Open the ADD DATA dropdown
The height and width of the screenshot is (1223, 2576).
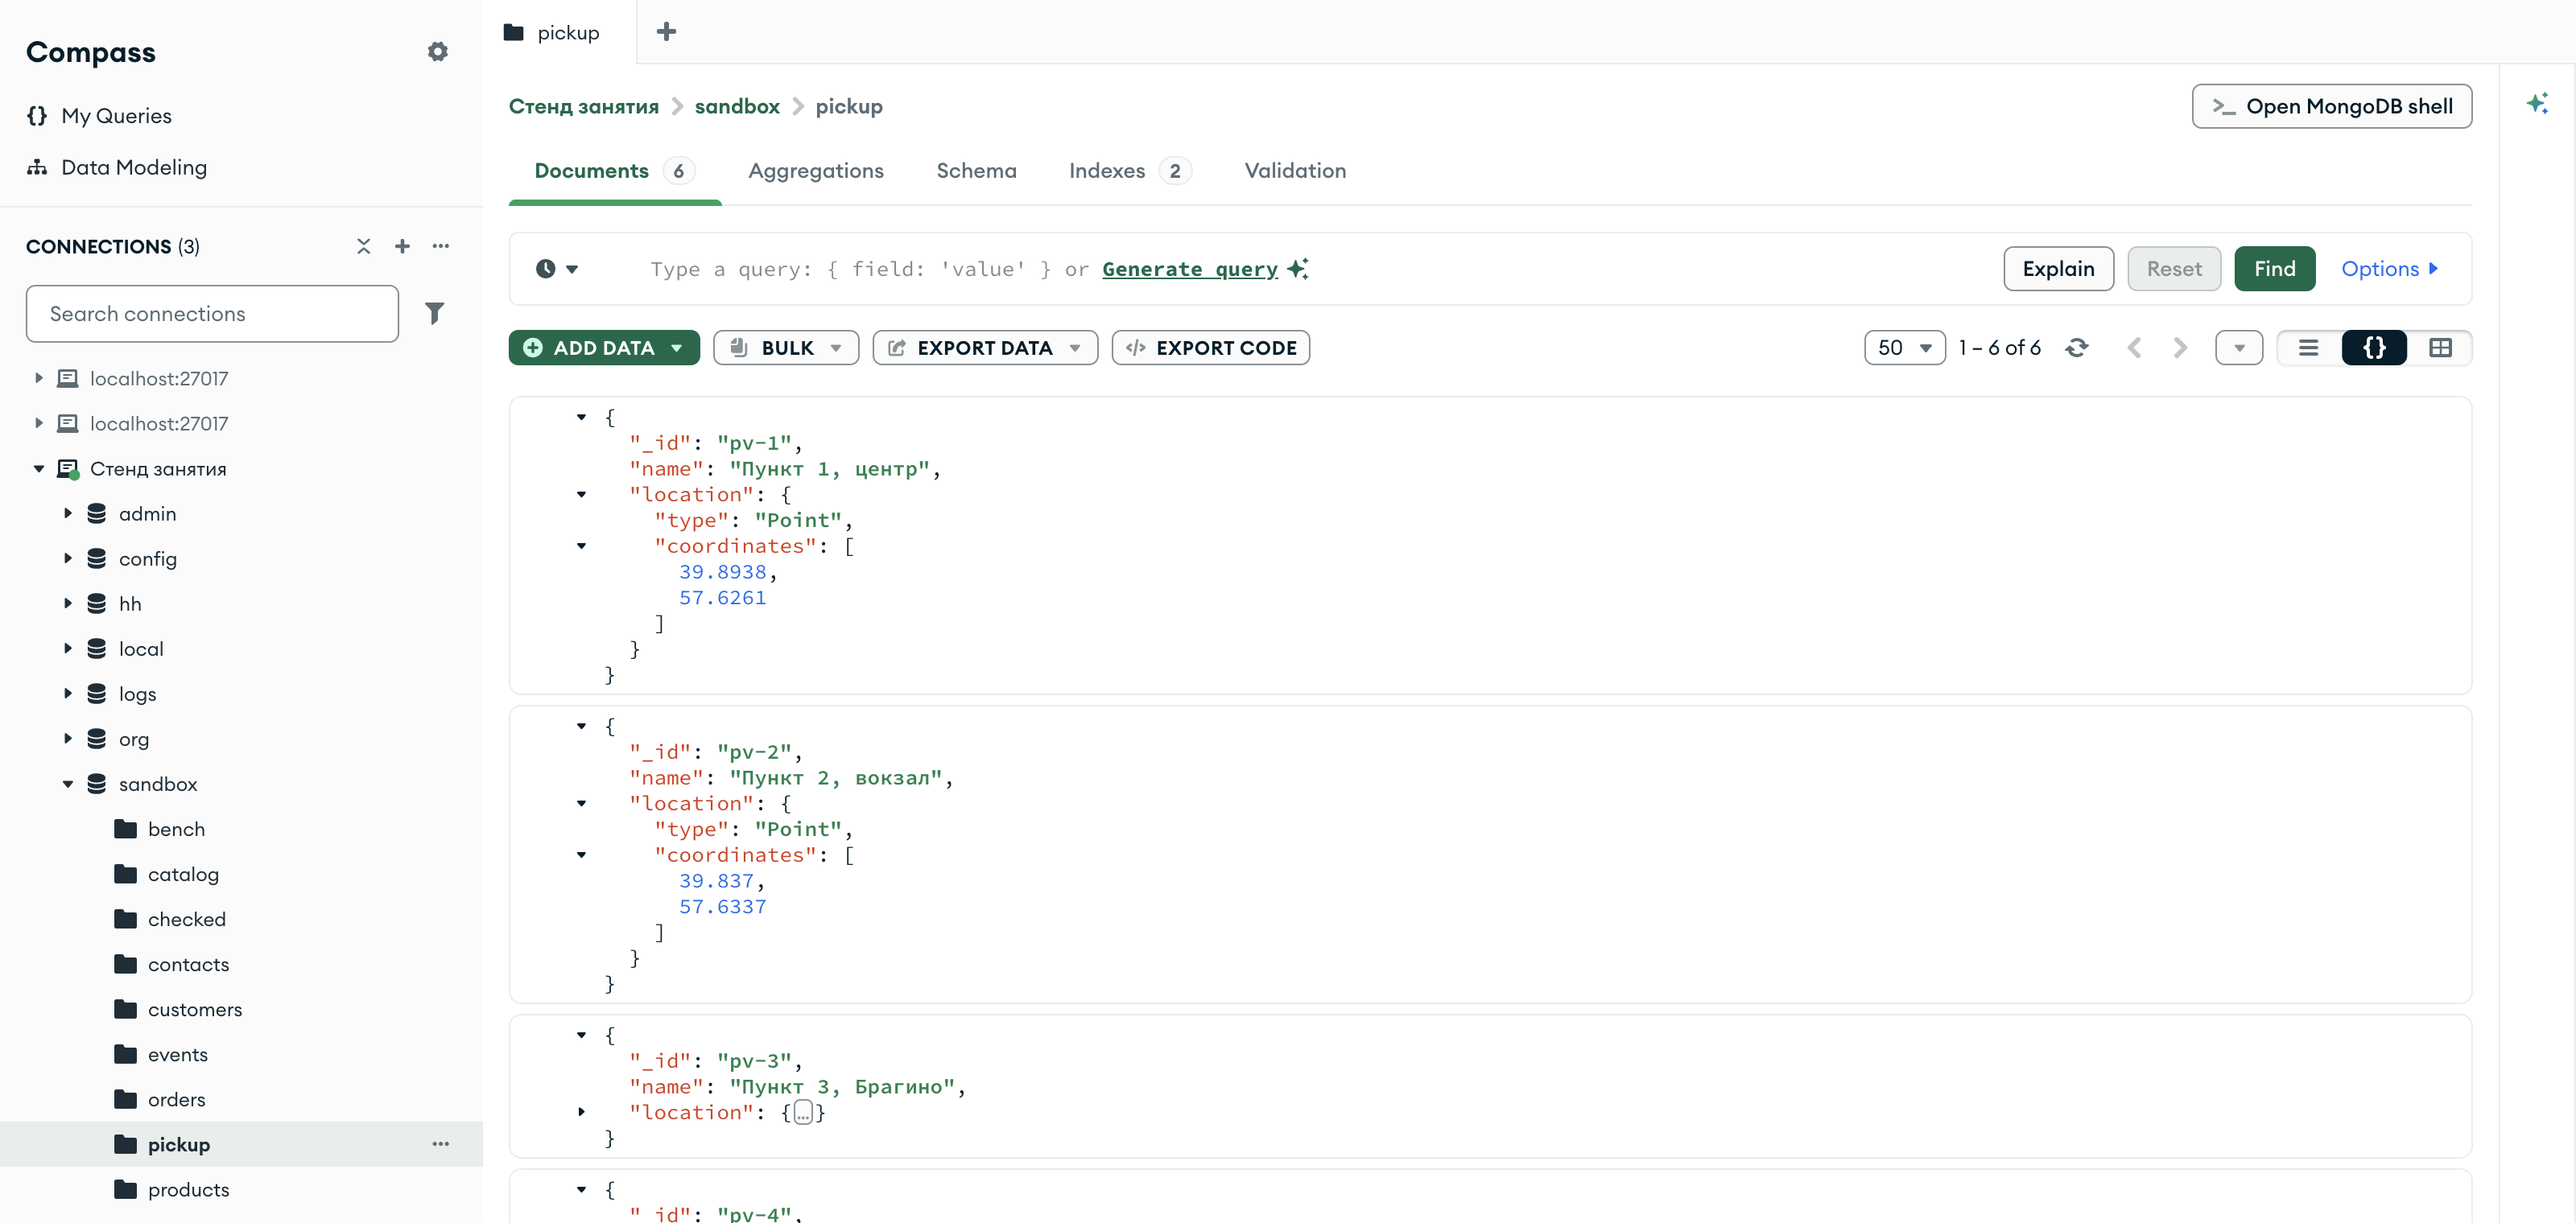[604, 348]
